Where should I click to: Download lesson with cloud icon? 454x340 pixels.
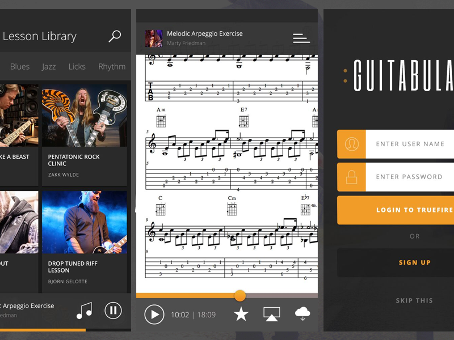point(302,314)
